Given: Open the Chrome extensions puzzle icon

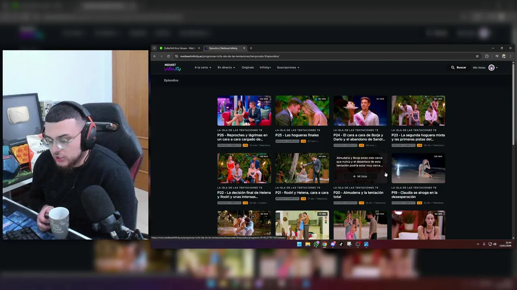Looking at the screenshot, I should coord(487,56).
